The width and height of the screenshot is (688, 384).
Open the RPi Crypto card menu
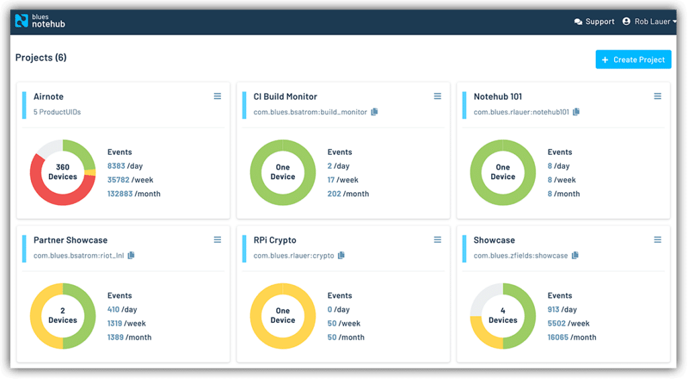tap(437, 240)
